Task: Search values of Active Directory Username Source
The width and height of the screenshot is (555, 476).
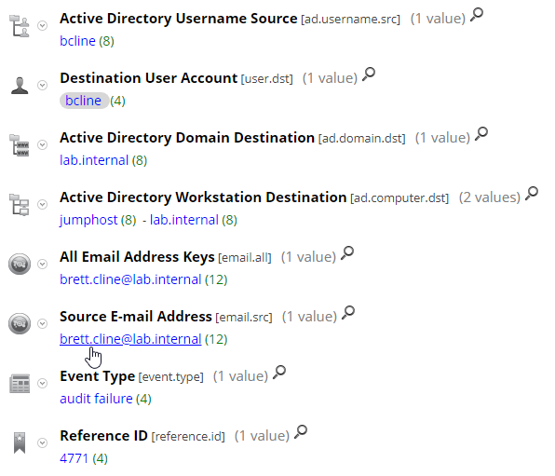Action: pos(477,15)
